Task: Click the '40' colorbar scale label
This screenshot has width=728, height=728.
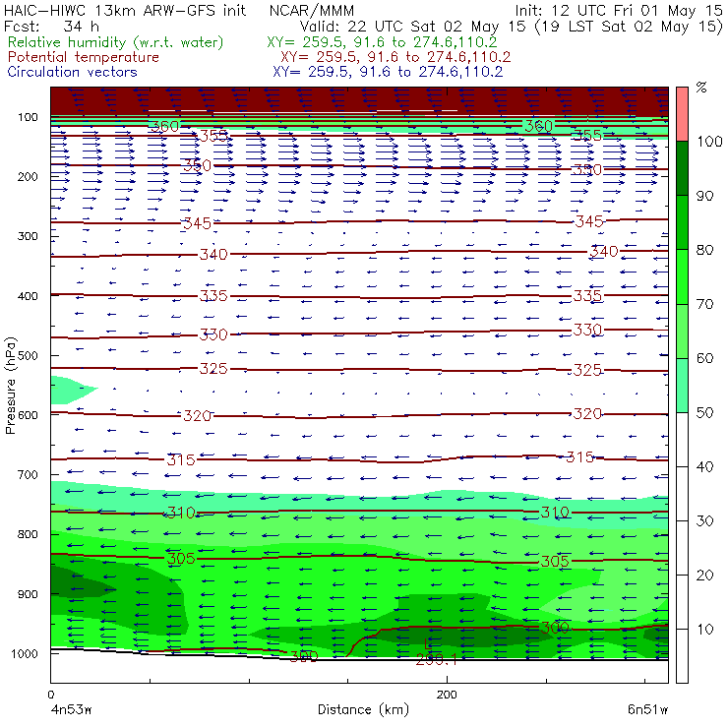Action: (704, 466)
